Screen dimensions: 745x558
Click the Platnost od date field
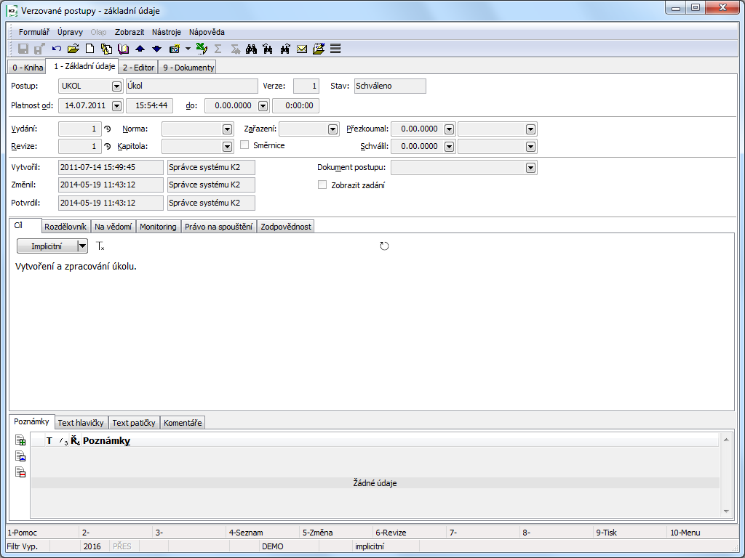click(x=84, y=106)
